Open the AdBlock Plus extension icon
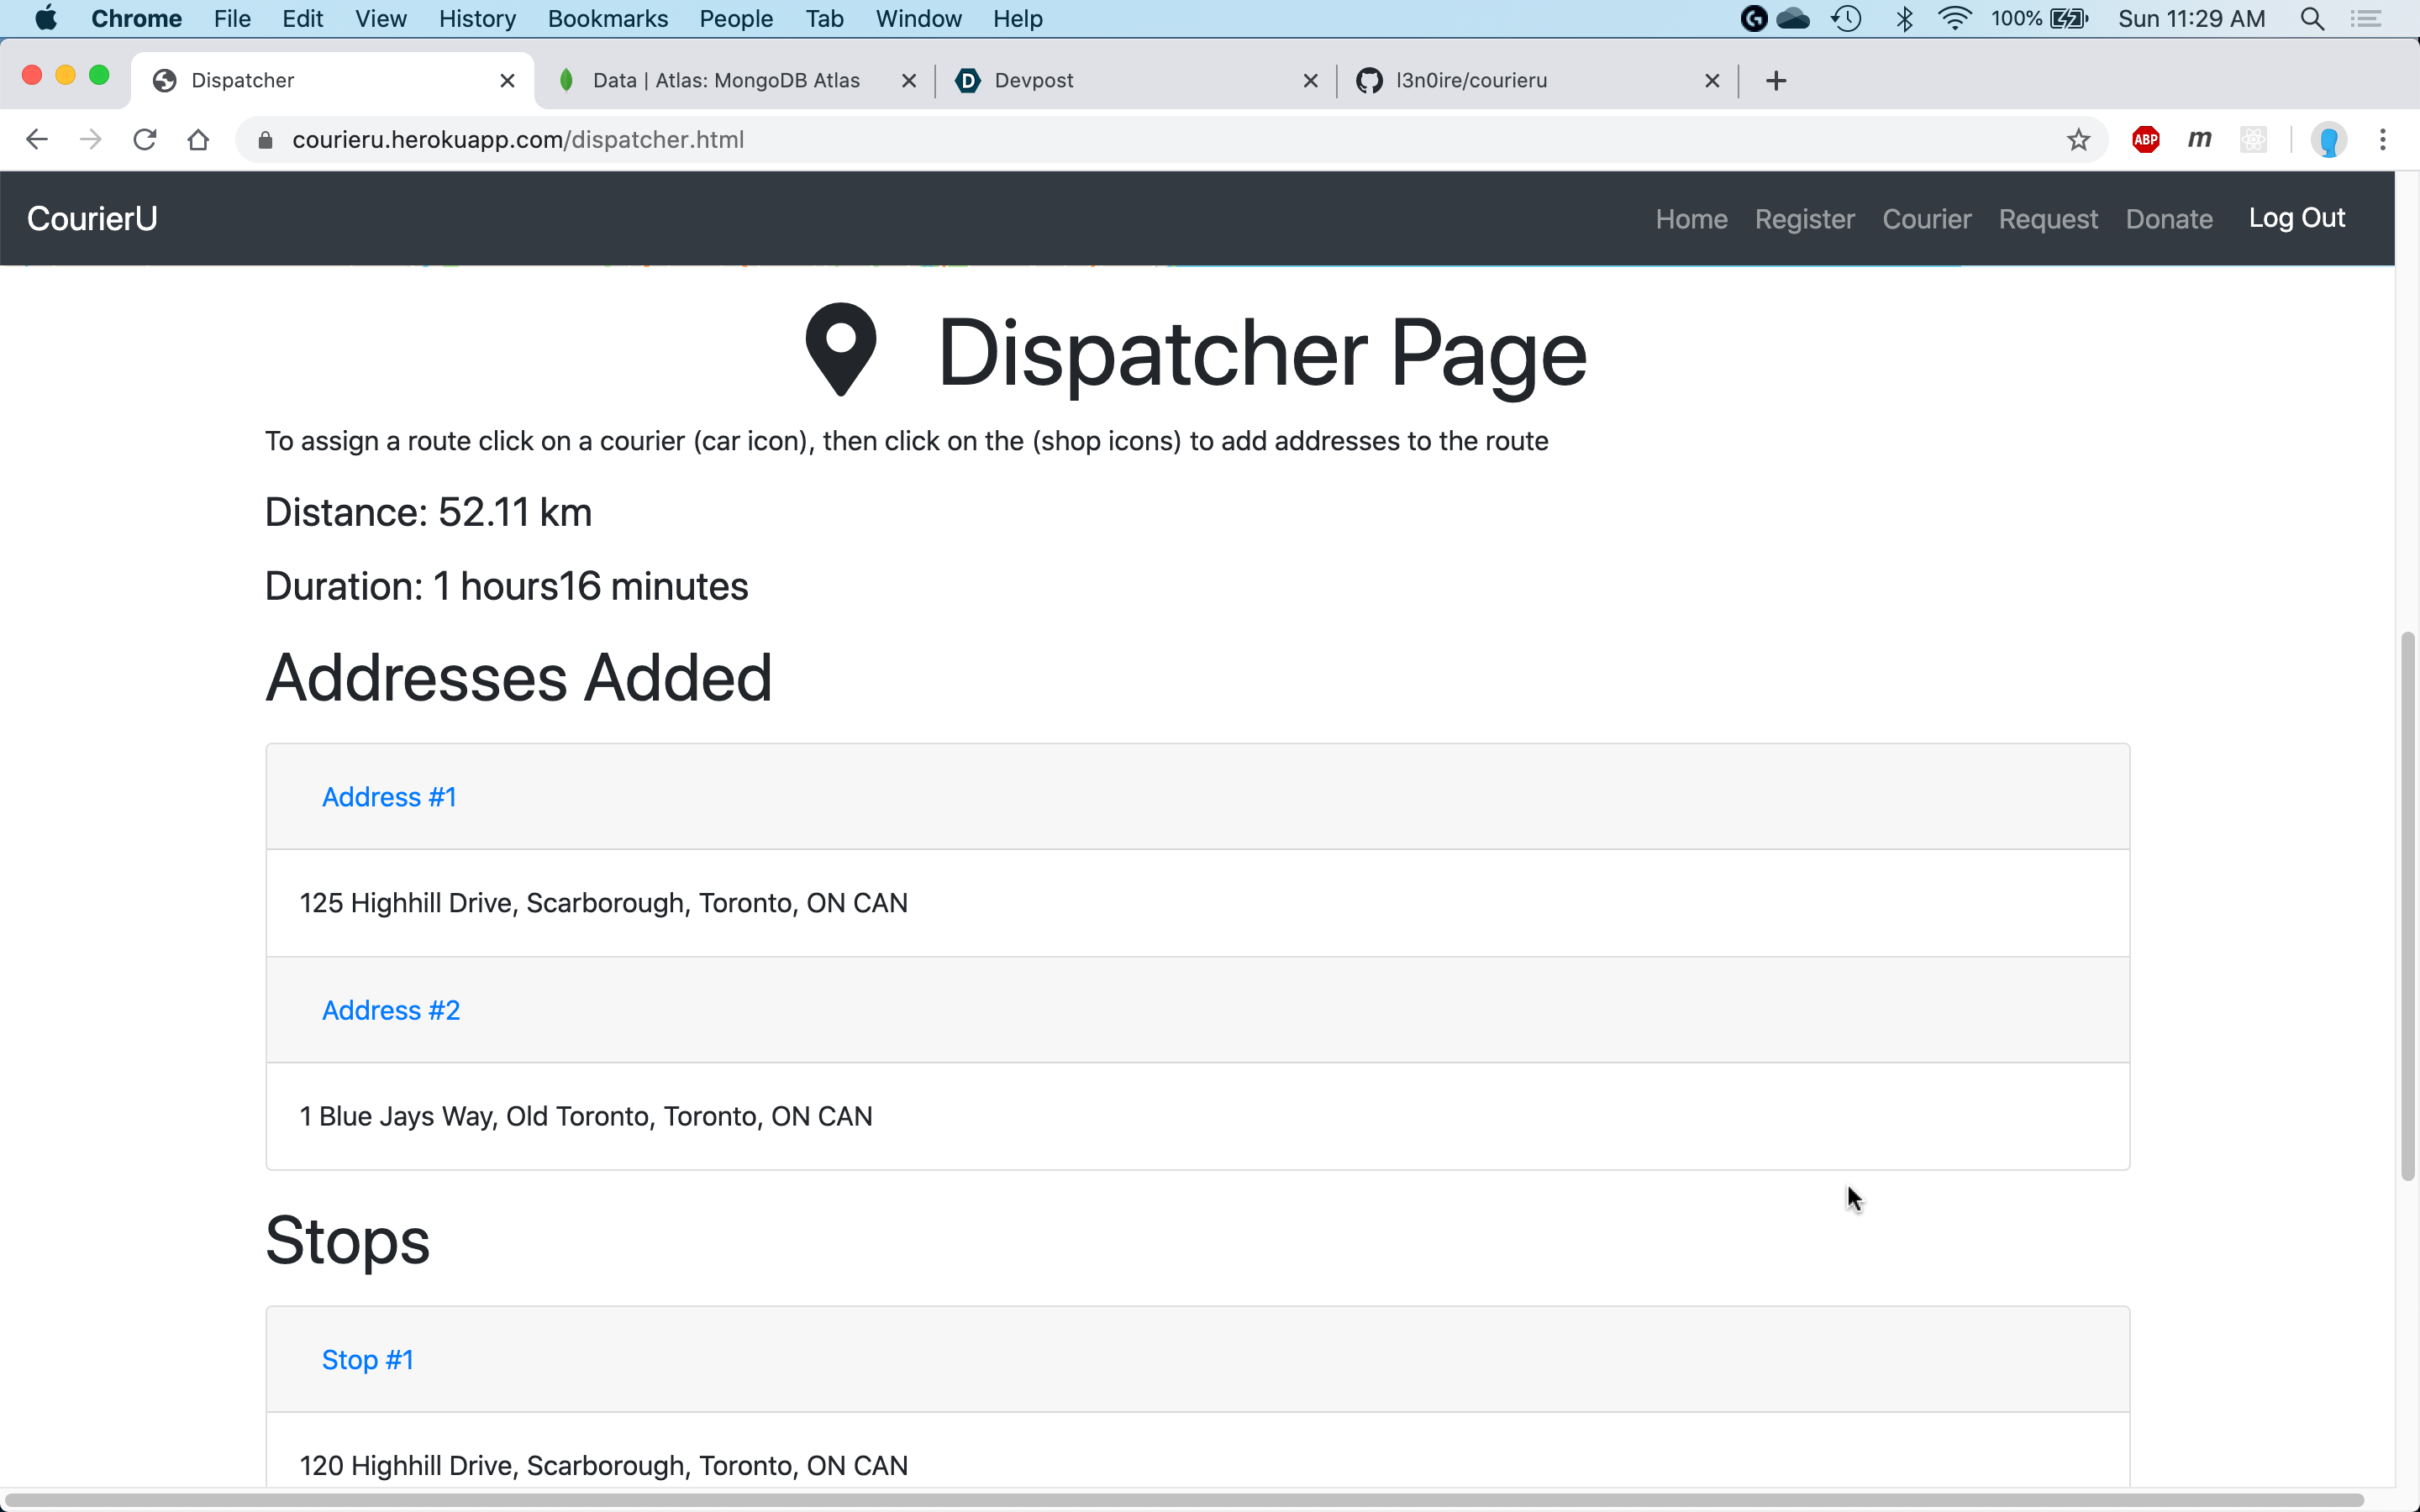Viewport: 2420px width, 1512px height. (x=2145, y=140)
